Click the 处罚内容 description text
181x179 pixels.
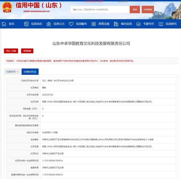[97, 102]
